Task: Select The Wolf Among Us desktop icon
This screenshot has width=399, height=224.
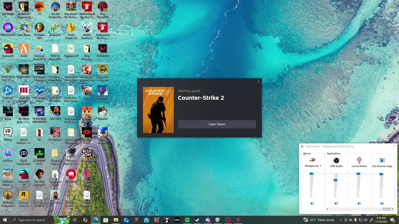Action: [x=39, y=177]
